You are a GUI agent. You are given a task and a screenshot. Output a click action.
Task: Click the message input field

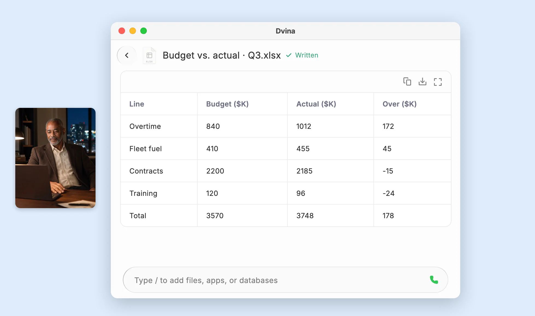[285, 280]
